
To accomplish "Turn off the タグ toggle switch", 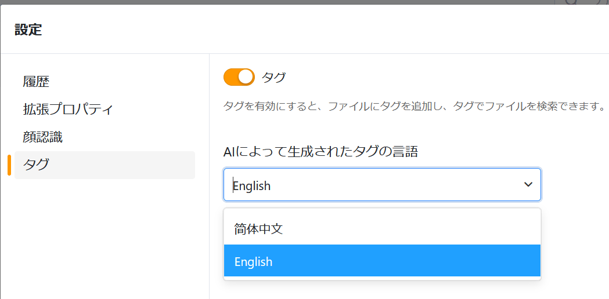I will 239,77.
